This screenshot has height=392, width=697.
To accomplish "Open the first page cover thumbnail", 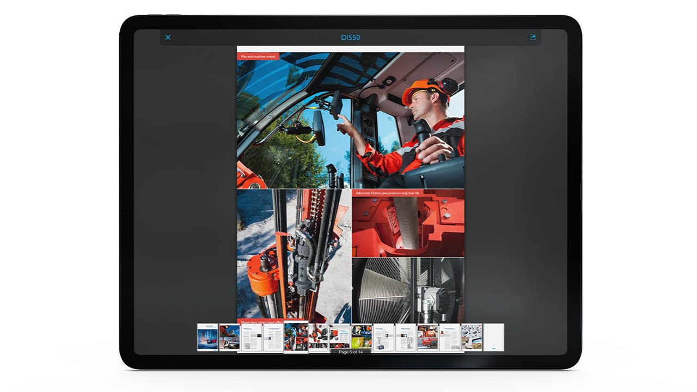I will tap(207, 338).
